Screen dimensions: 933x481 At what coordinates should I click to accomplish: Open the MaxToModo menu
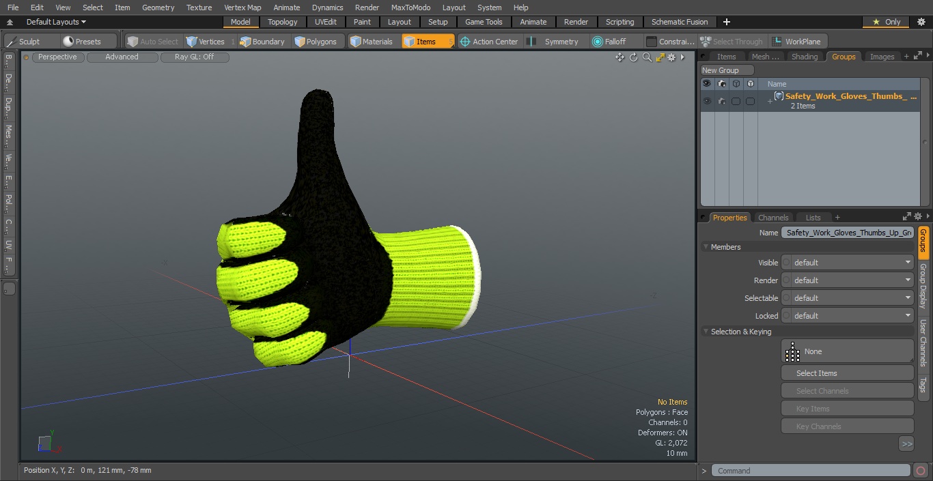pyautogui.click(x=410, y=8)
